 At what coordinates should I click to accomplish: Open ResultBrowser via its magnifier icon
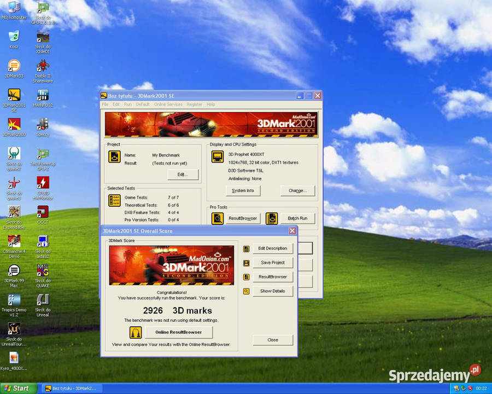(218, 218)
